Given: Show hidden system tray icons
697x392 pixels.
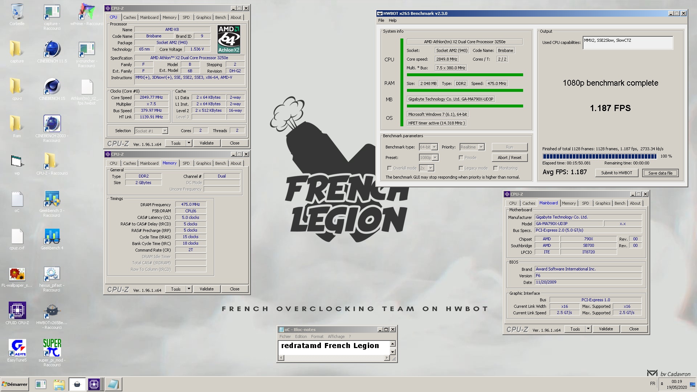Looking at the screenshot, I should click(662, 384).
